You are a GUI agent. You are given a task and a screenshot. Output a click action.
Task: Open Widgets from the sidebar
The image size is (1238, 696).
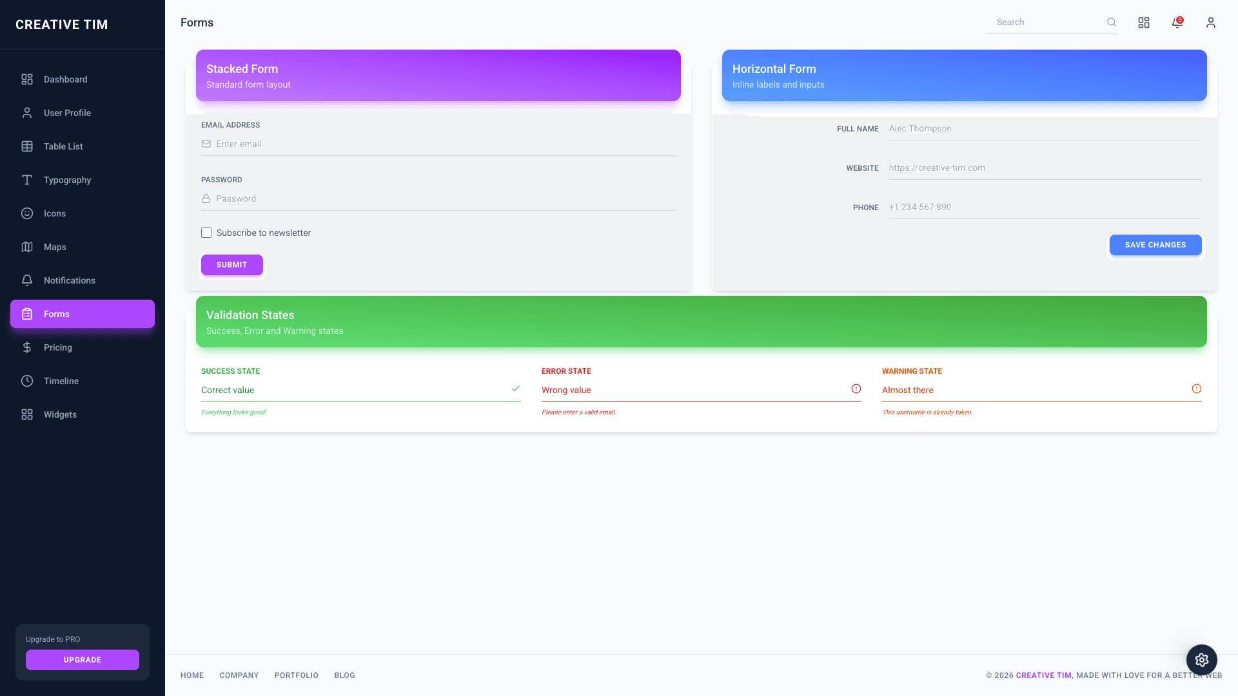(60, 414)
